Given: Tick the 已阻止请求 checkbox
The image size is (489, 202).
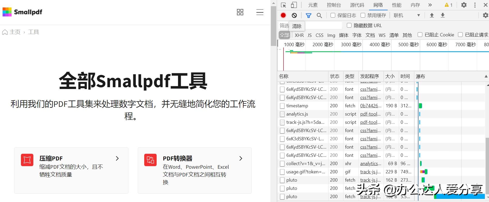Looking at the screenshot, I should (460, 35).
